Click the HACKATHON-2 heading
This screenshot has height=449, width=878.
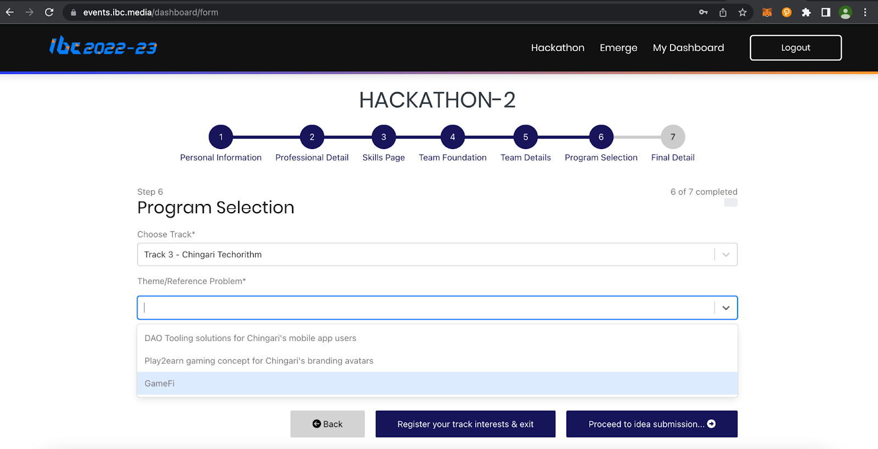[437, 100]
